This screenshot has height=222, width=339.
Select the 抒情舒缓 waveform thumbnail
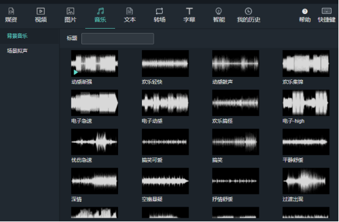(236, 181)
